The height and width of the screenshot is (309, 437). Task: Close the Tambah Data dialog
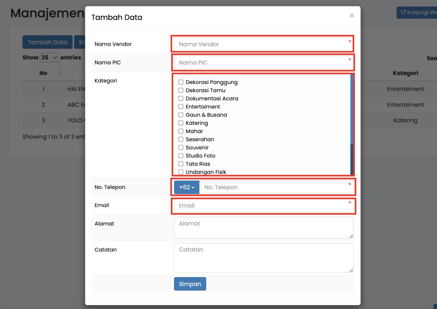[x=352, y=16]
